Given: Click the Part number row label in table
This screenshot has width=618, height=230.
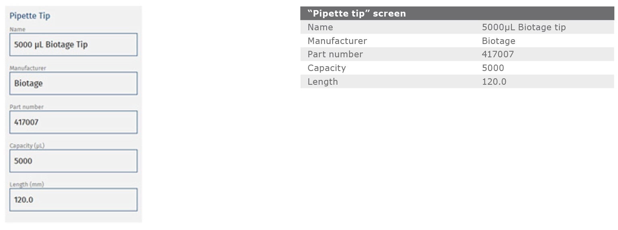Looking at the screenshot, I should click(335, 54).
